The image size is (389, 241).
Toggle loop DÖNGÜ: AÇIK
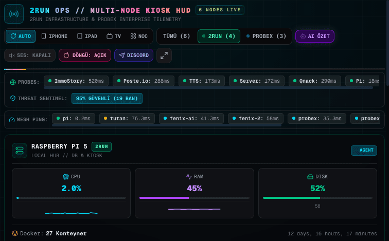[x=85, y=55]
